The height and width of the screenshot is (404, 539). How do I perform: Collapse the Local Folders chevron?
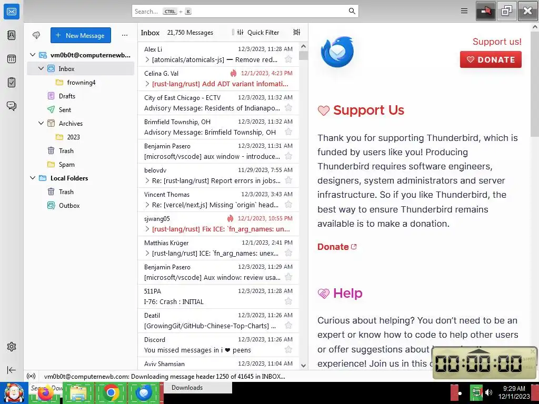coord(33,178)
